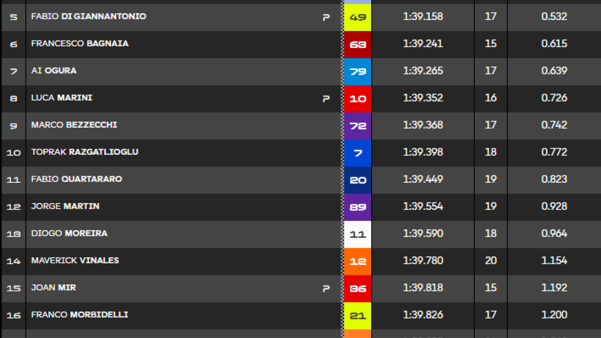Open rider Ai Ogura
Viewport: 601px width, 338px height.
[x=54, y=71]
